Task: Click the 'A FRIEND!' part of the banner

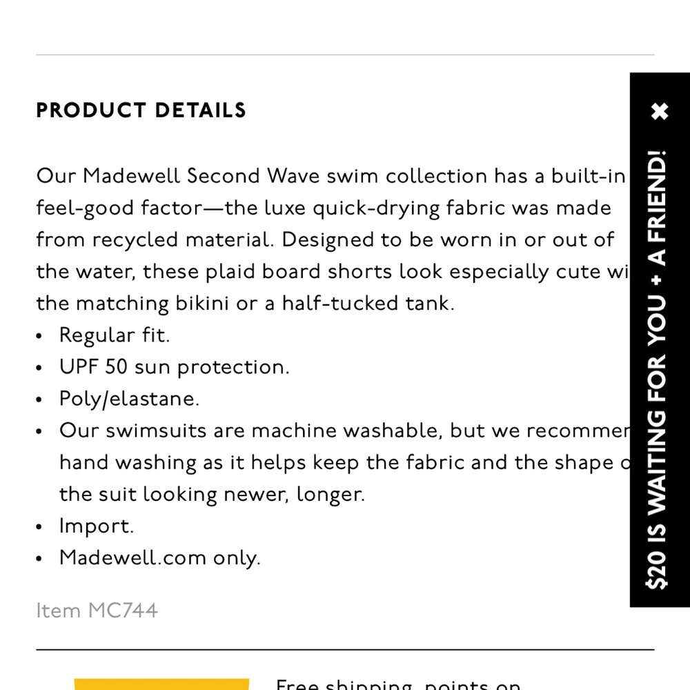Action: 657,208
